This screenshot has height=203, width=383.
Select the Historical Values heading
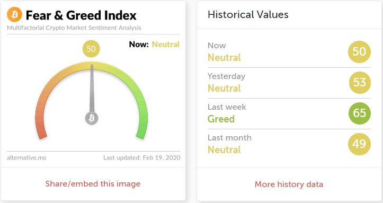pyautogui.click(x=248, y=14)
